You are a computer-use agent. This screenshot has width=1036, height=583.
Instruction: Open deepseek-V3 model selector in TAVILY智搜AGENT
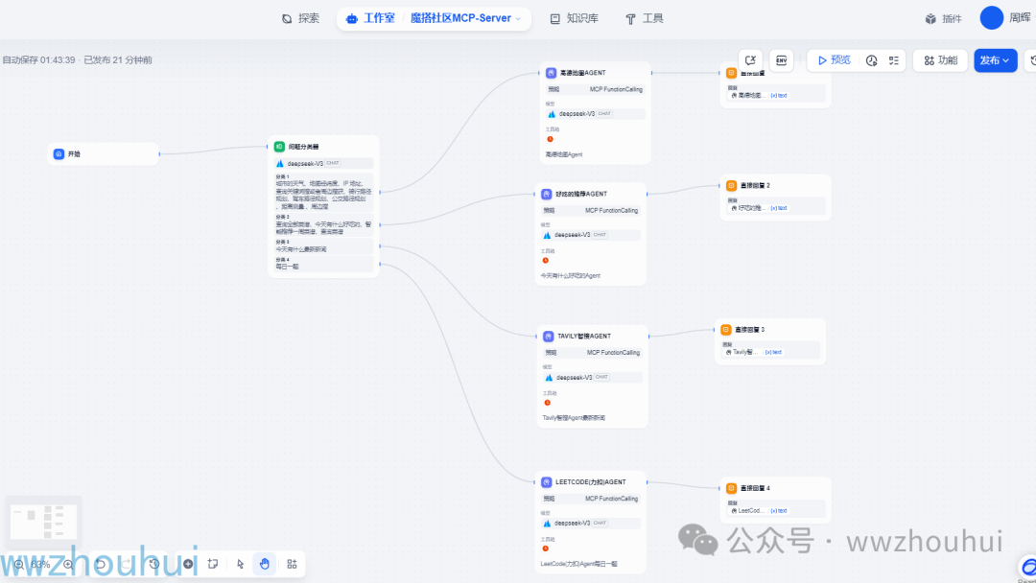(x=592, y=378)
